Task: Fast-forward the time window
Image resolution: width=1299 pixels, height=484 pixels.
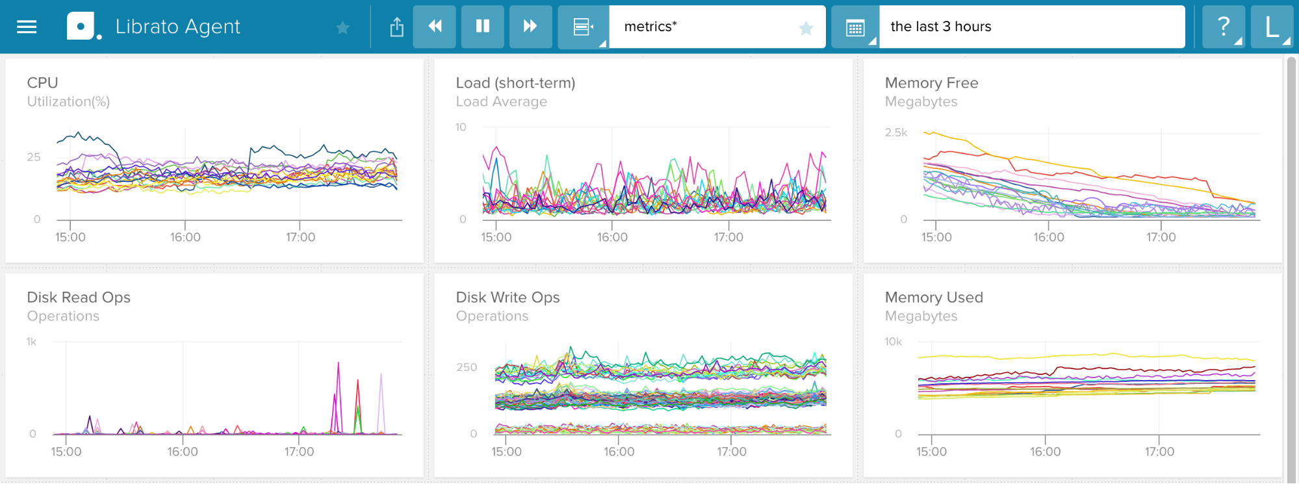Action: click(x=530, y=27)
